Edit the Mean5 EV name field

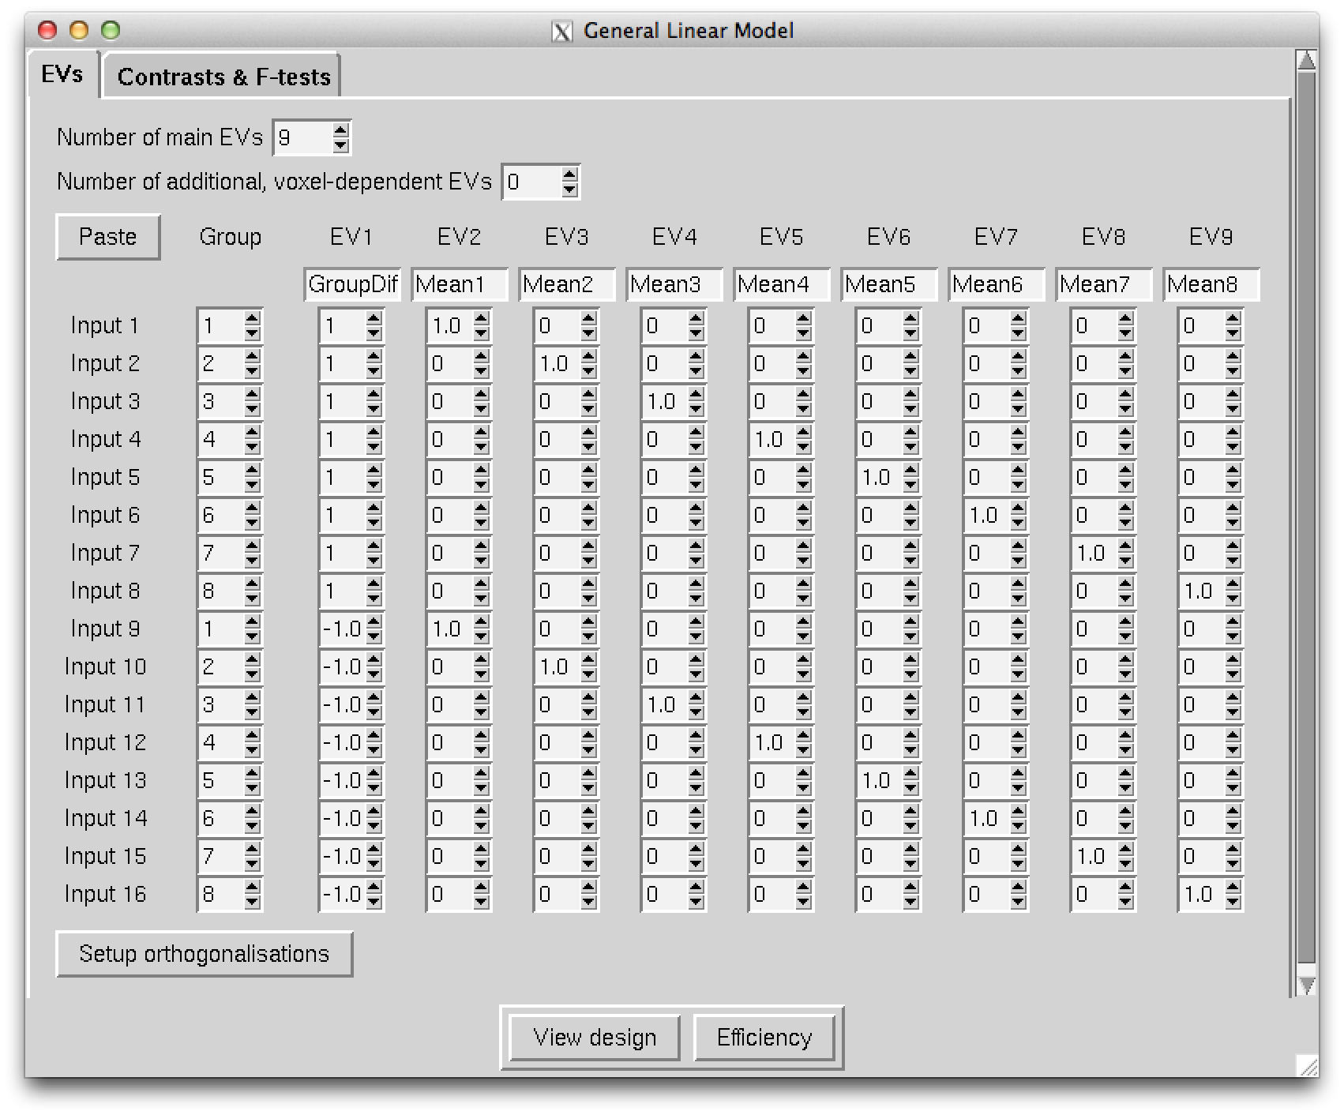click(x=889, y=284)
